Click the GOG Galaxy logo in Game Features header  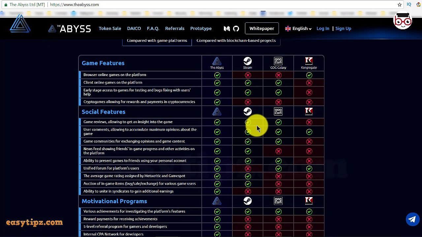click(x=278, y=61)
